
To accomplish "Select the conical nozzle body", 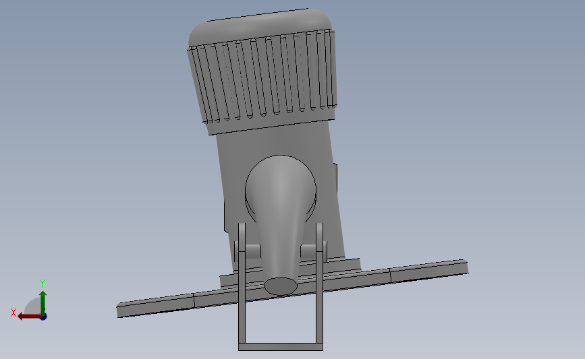I will pos(281,216).
